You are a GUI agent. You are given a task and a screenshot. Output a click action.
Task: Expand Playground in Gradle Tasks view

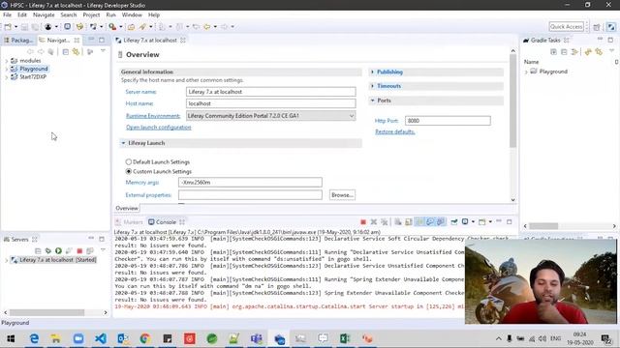526,72
